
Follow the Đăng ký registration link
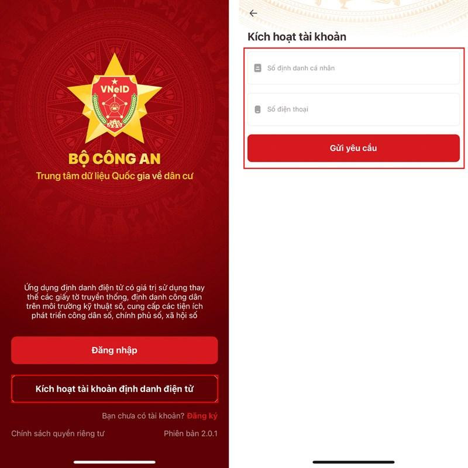click(202, 416)
